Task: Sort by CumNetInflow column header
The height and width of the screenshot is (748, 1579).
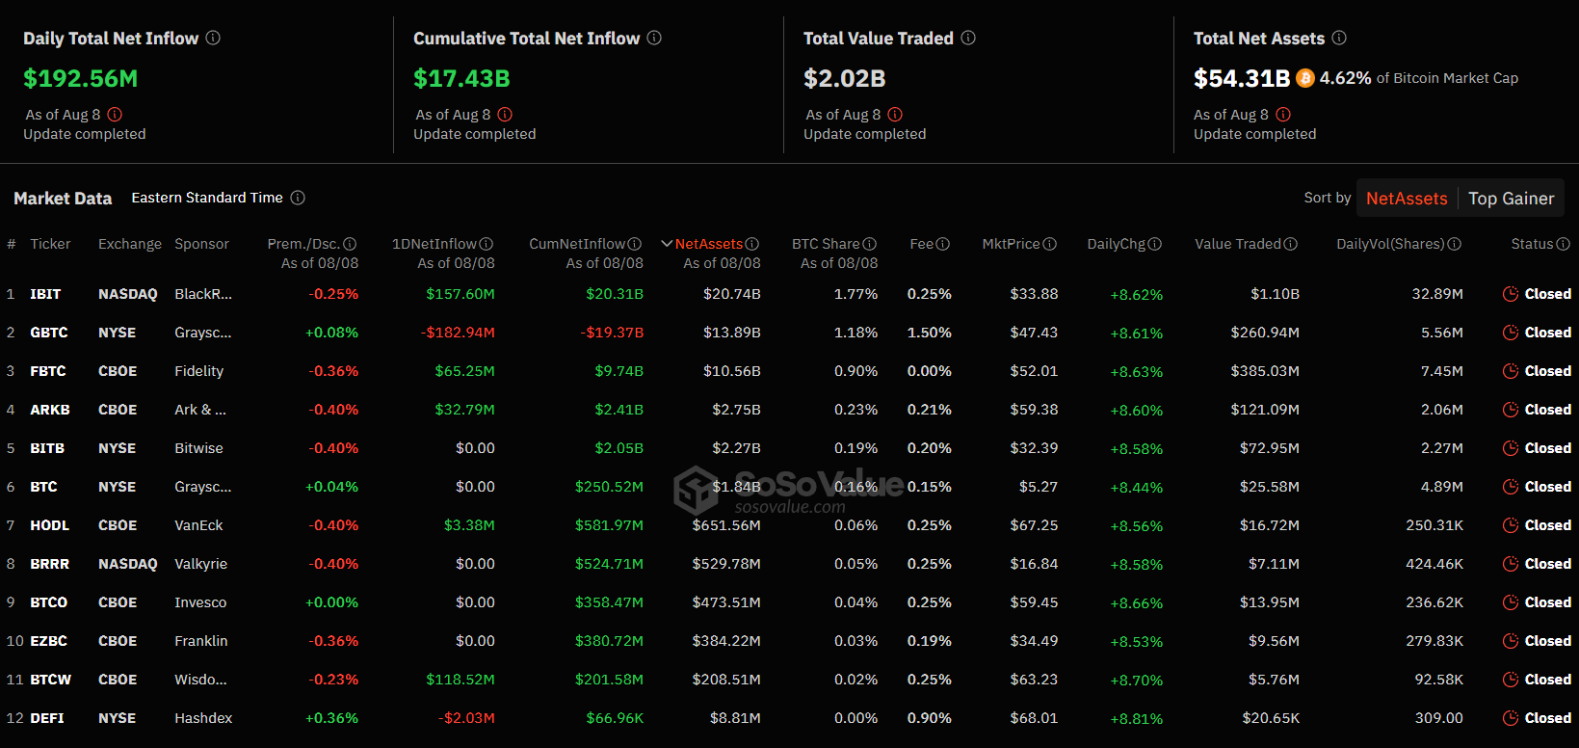Action: click(x=577, y=244)
